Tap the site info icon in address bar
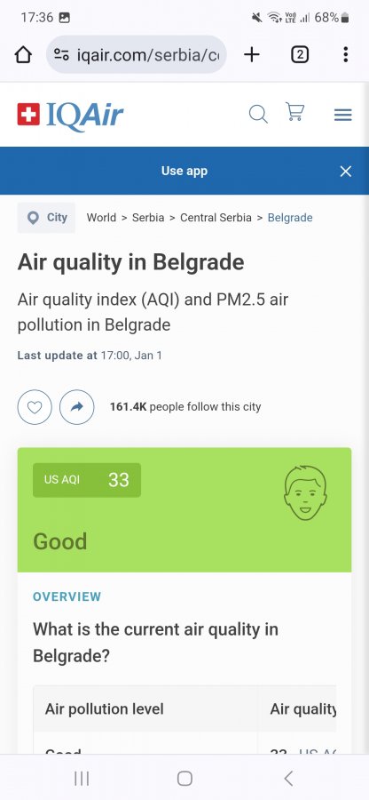This screenshot has width=369, height=800. [x=61, y=54]
